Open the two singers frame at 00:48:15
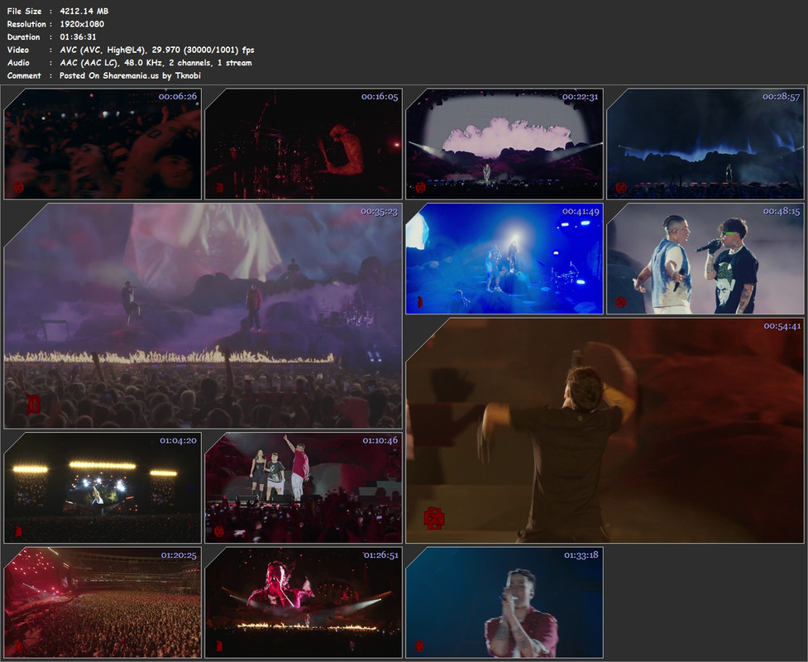Screen dimensions: 808x662 coord(705,258)
